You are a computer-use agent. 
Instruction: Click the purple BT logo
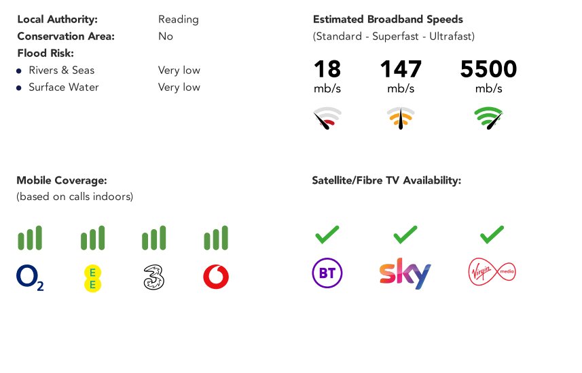coord(327,273)
